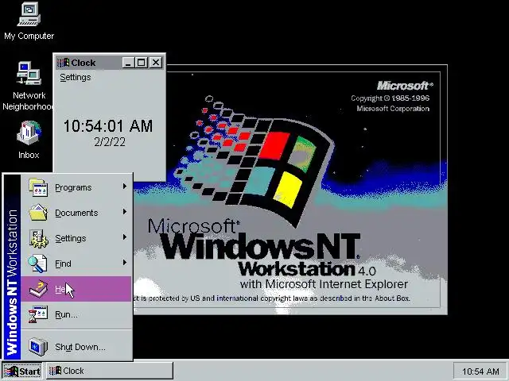Close the Clock window
Screen dimensions: 509x381
click(156, 63)
